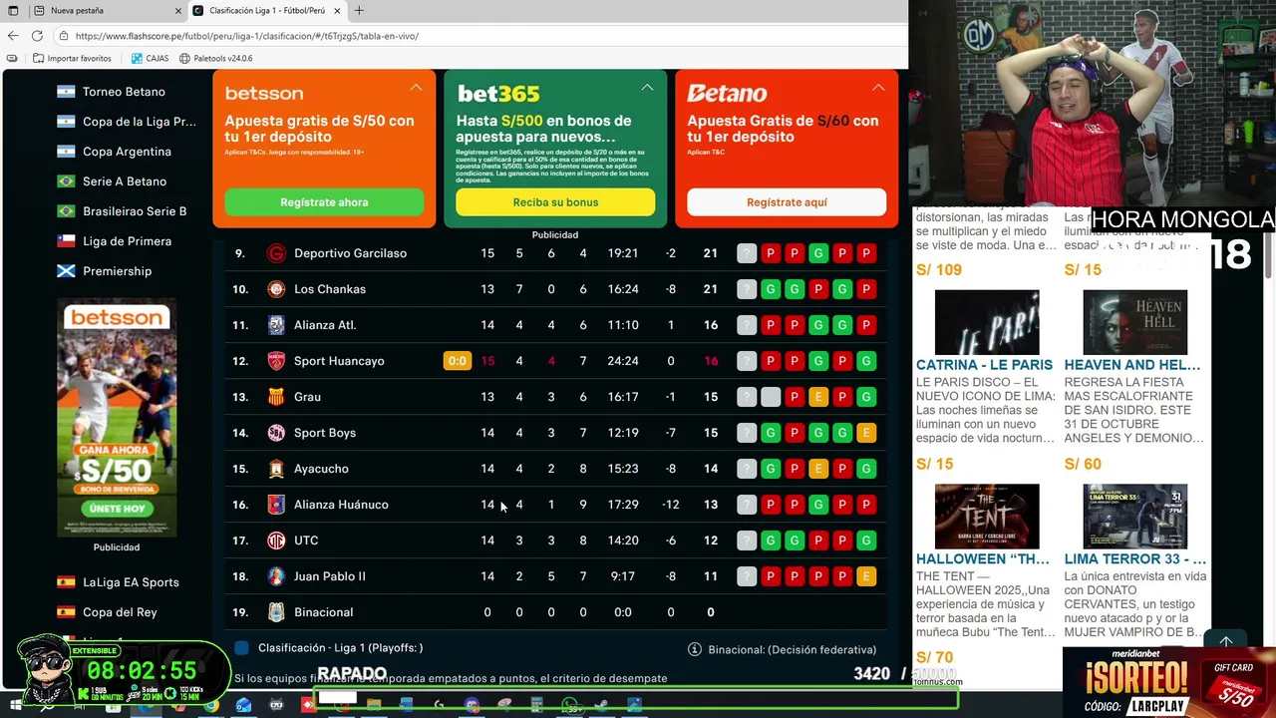Click the Juan Pablo II team crest
The width and height of the screenshot is (1276, 718).
coord(276,576)
